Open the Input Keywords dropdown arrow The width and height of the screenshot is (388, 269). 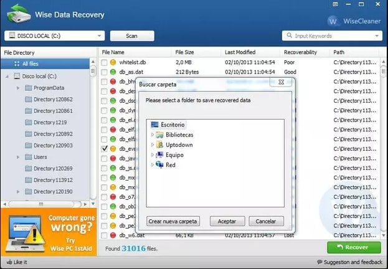click(x=377, y=36)
